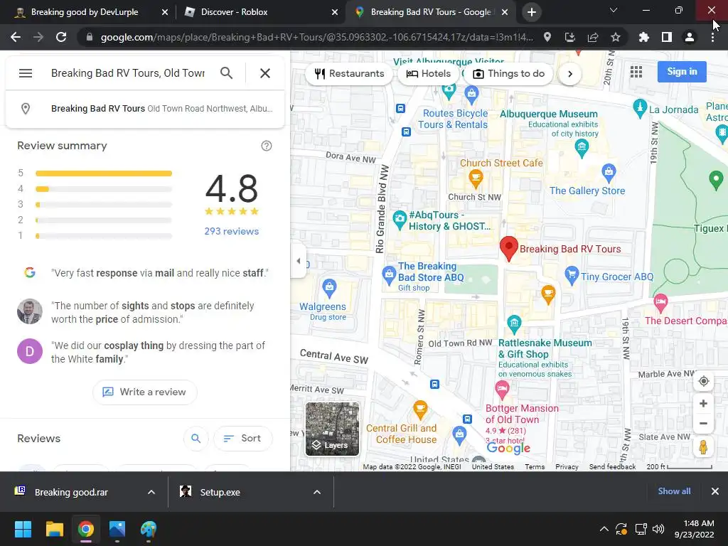Viewport: 728px width, 546px height.
Task: Filter map by Hotels chip
Action: (429, 73)
